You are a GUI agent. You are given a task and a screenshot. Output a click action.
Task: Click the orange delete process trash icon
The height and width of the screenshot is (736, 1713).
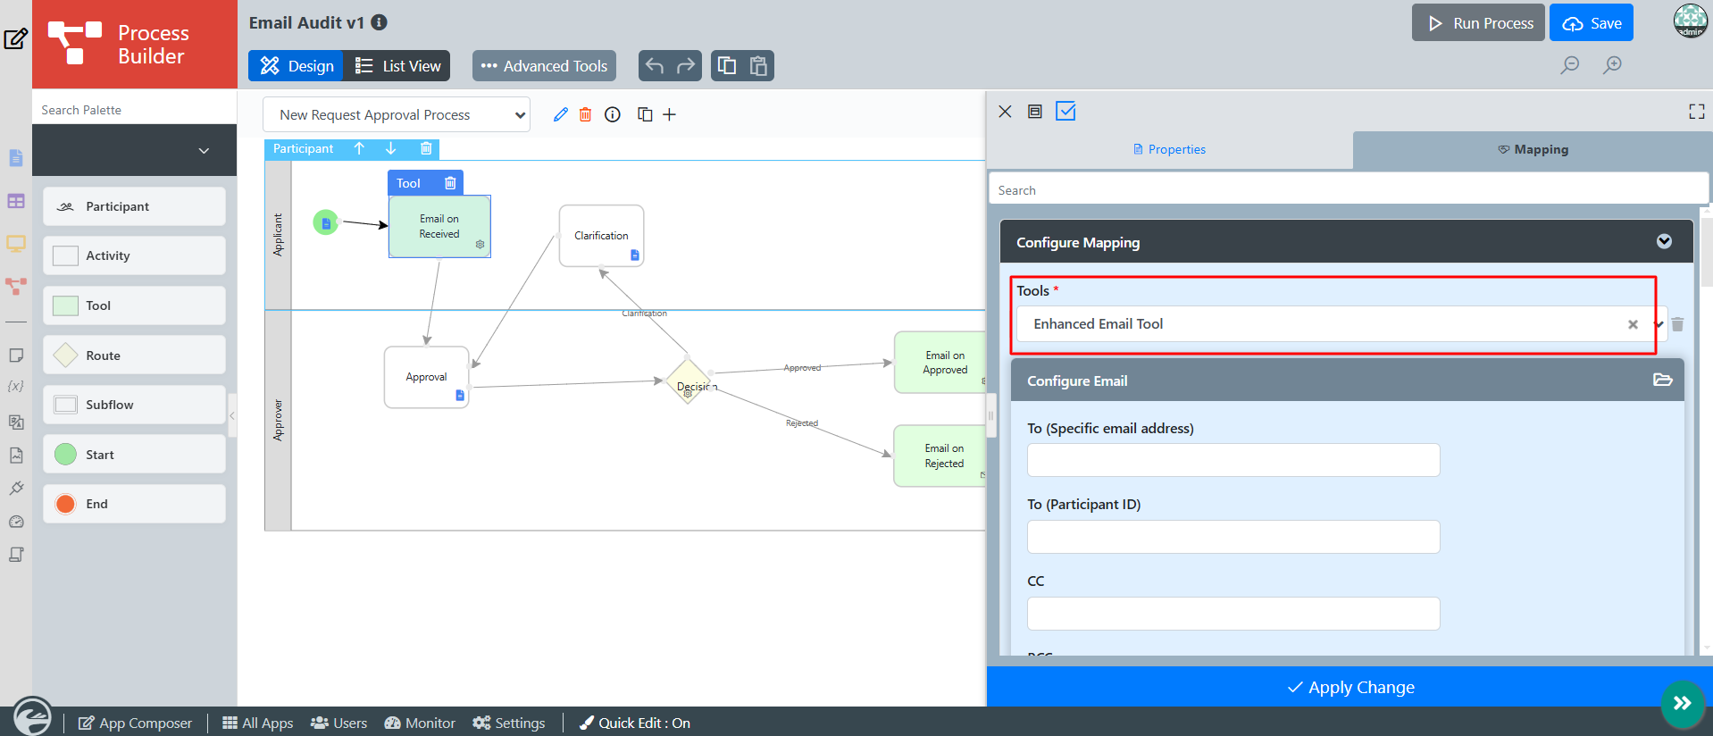585,114
